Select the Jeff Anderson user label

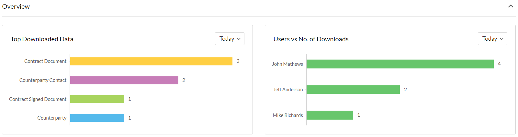coord(288,90)
